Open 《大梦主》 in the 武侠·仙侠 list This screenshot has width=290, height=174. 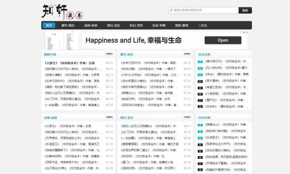[68, 126]
